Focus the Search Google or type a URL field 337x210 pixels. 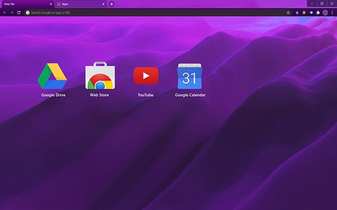point(158,13)
